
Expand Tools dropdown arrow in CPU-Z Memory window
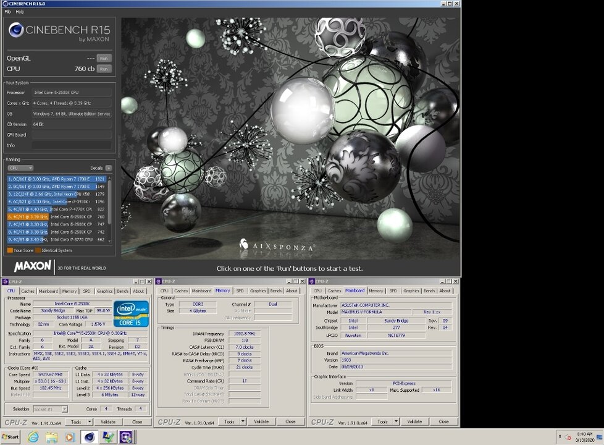tap(243, 422)
